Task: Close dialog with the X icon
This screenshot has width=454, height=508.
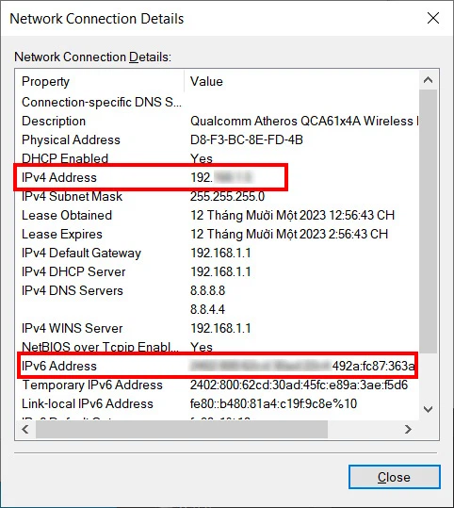Action: tap(433, 18)
